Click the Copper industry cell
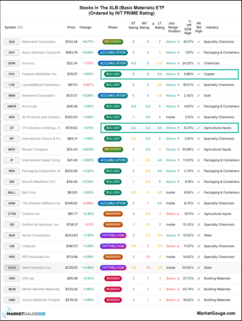 209,74
